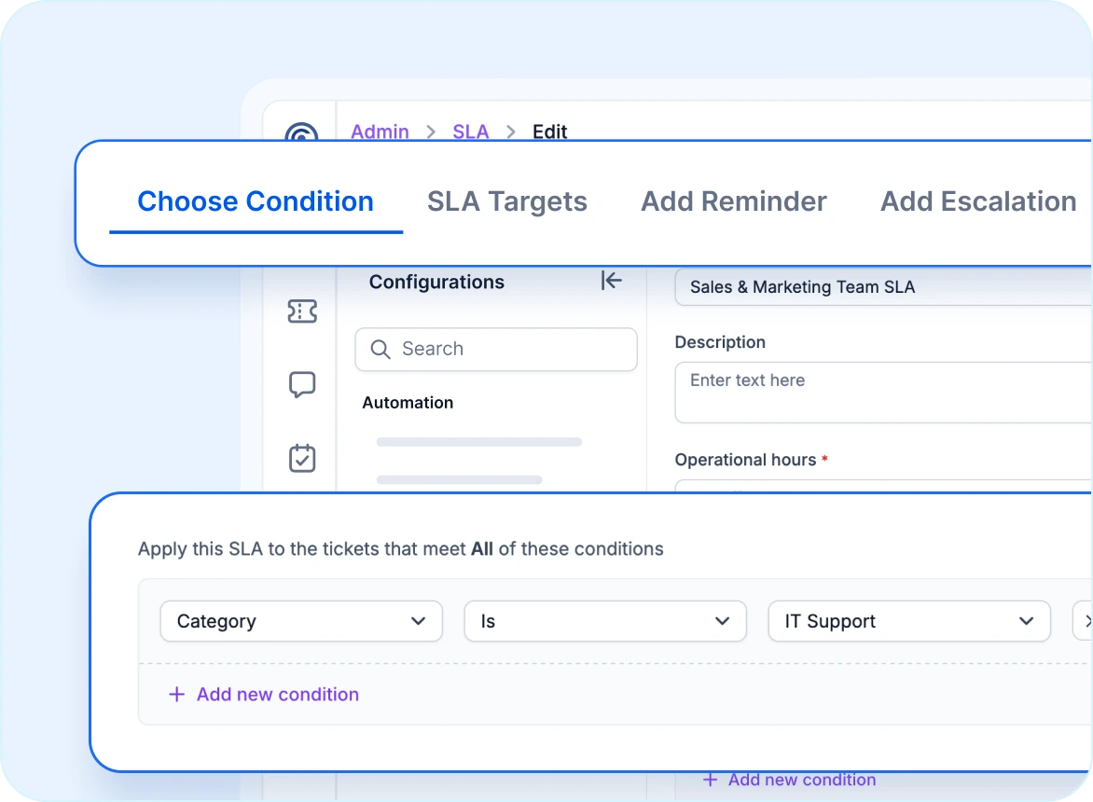Screen dimensions: 1093x802
Task: Switch to the SLA Targets tab
Action: coord(506,201)
